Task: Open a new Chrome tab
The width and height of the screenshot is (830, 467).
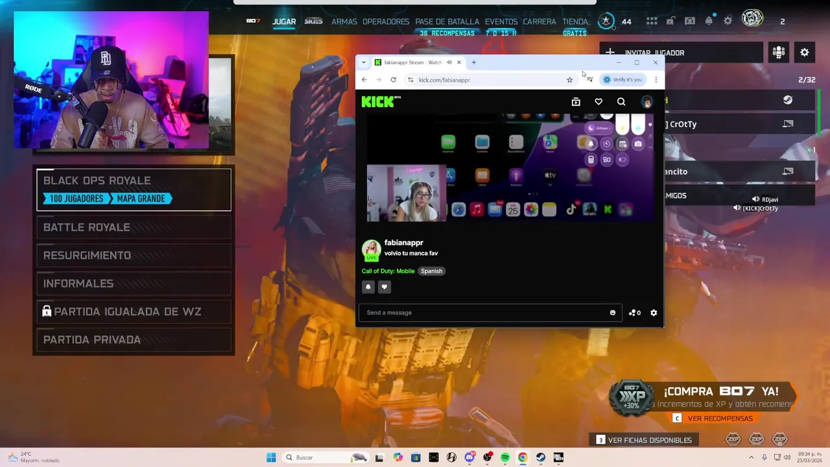Action: coord(473,62)
